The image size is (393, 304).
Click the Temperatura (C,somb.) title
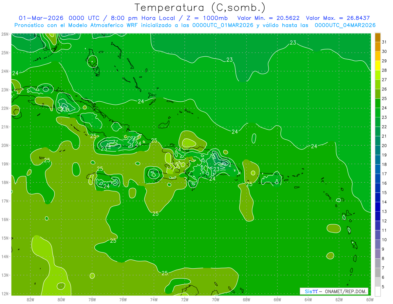[200, 7]
